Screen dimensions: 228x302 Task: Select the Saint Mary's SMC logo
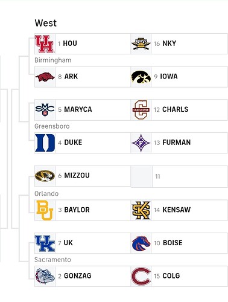click(x=45, y=110)
